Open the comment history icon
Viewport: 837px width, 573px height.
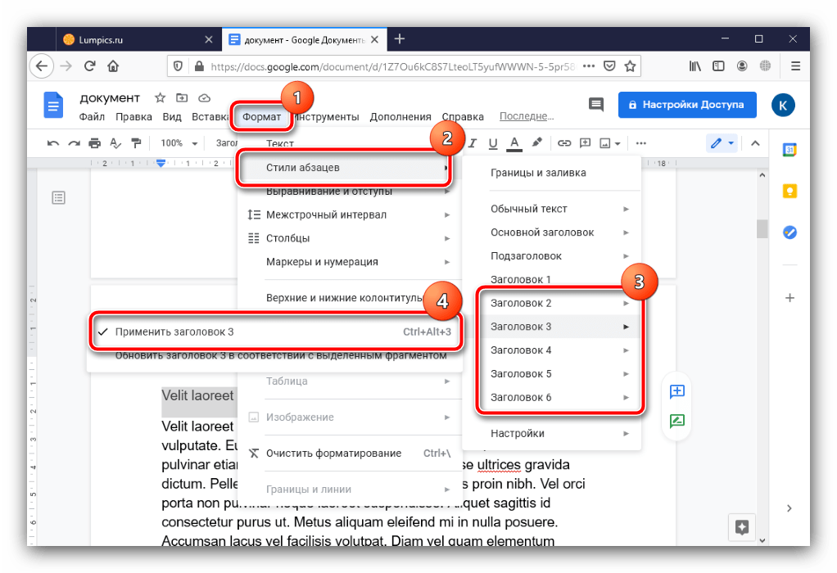click(x=596, y=105)
